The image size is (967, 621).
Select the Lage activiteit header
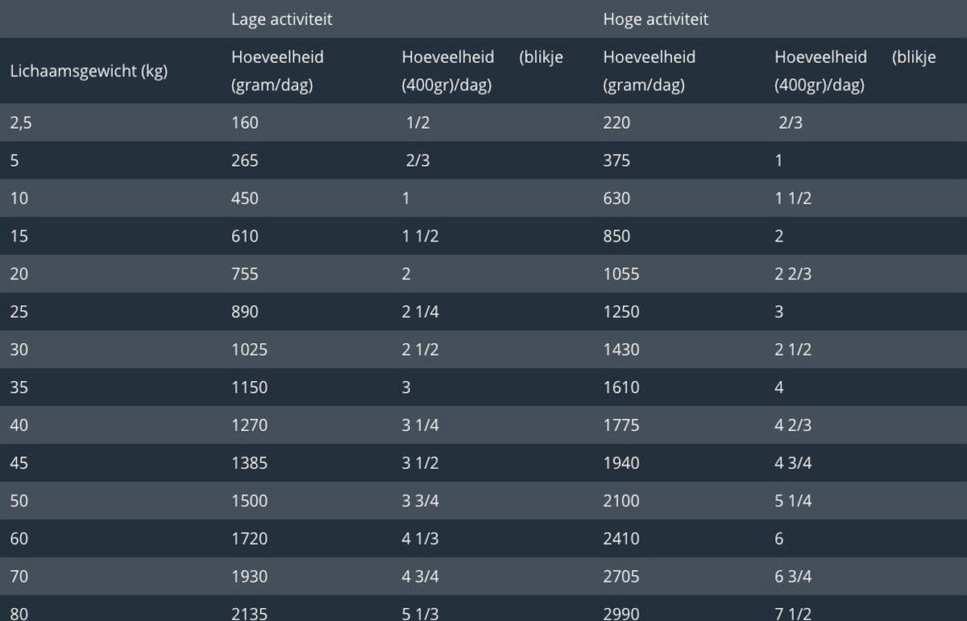point(282,19)
